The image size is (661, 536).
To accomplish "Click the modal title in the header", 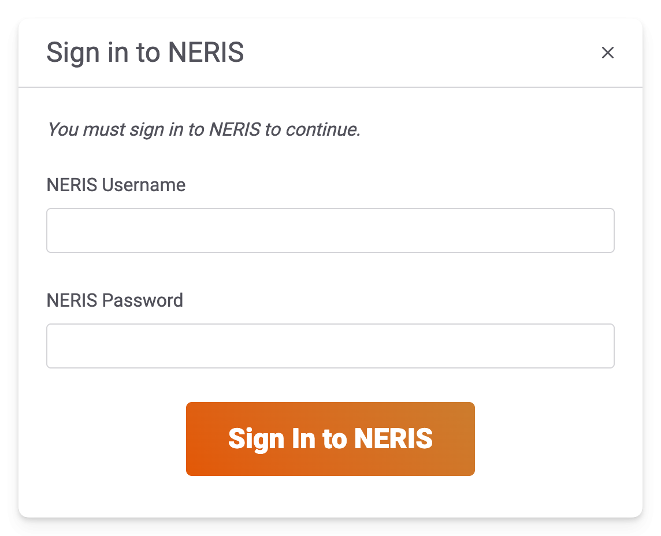I will pos(145,53).
